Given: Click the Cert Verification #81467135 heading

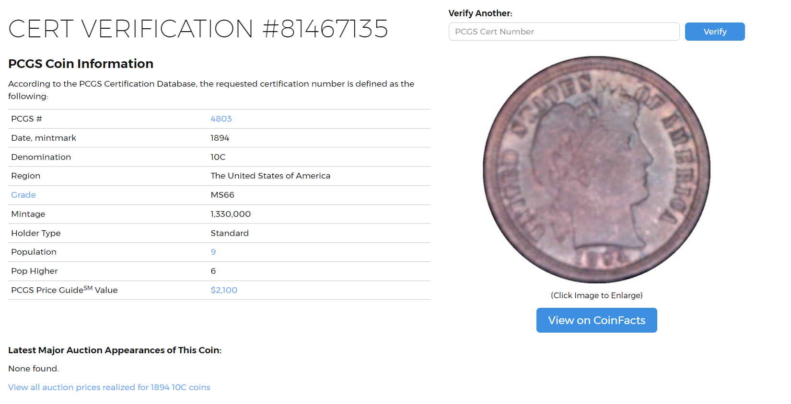Looking at the screenshot, I should click(x=198, y=29).
